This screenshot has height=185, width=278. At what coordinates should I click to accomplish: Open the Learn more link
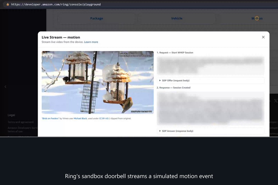coord(91,42)
